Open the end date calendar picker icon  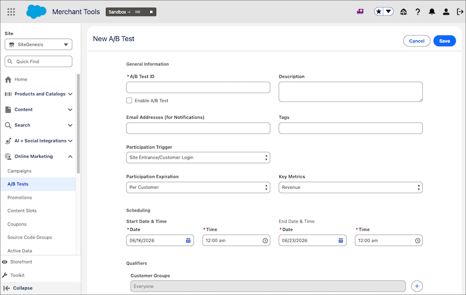[341, 240]
